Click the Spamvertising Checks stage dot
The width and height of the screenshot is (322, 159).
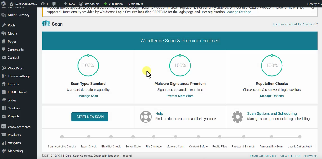(62, 137)
